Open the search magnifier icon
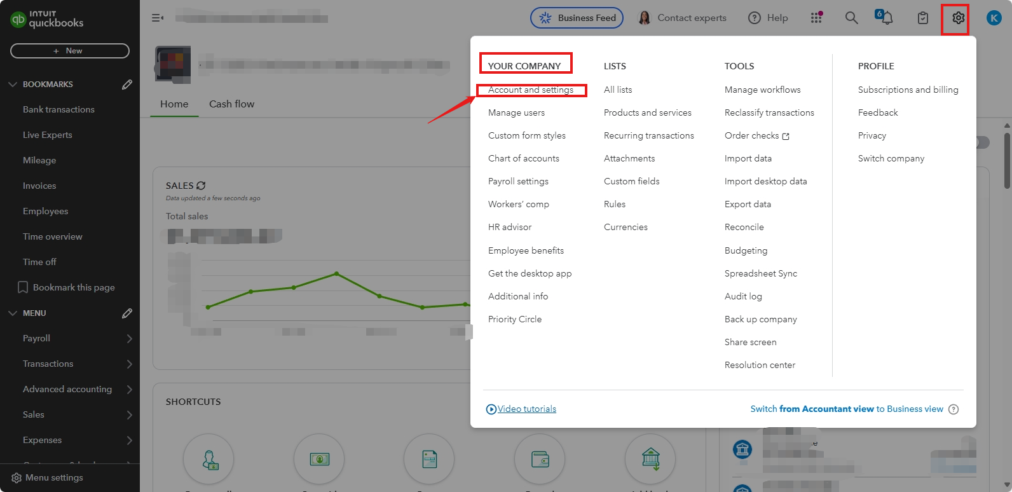 tap(851, 18)
